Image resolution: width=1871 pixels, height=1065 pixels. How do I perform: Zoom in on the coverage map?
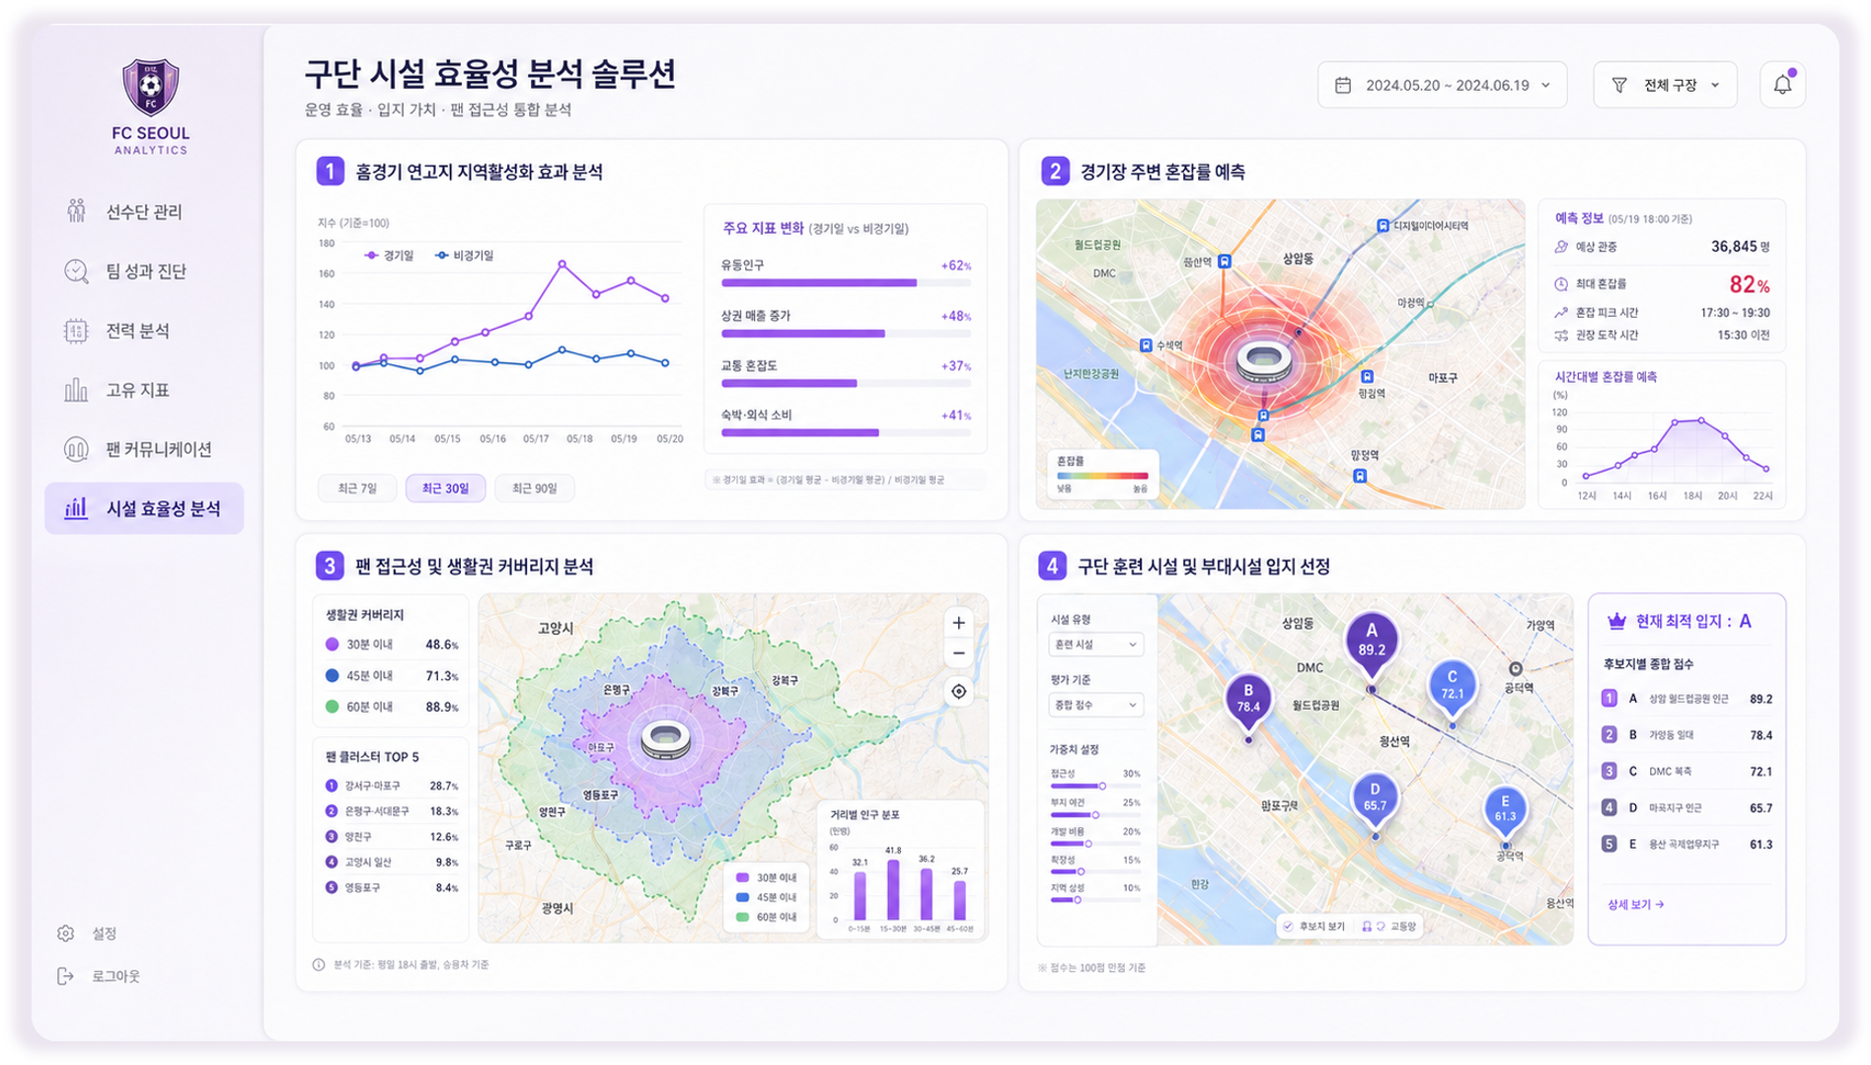point(958,623)
